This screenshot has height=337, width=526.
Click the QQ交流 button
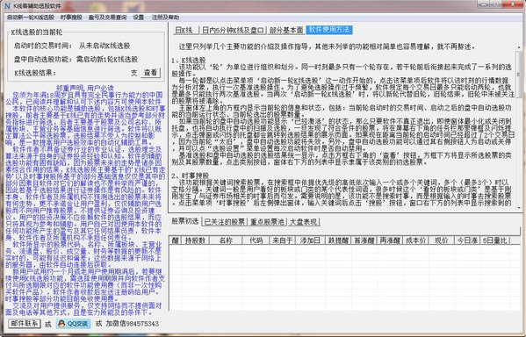tap(73, 324)
